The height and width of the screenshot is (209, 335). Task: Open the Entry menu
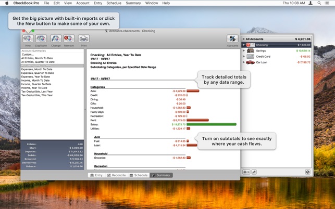point(98,3)
